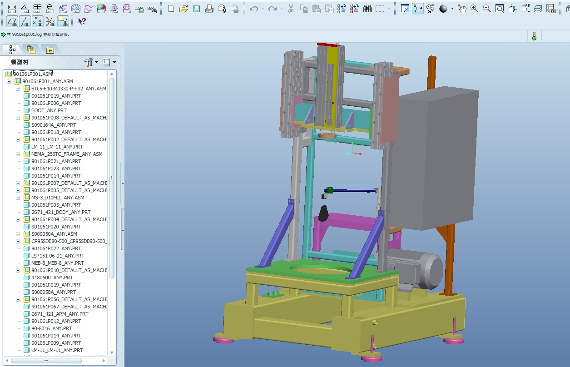Click the Print icon in toolbar
570x367 pixels.
pos(209,9)
